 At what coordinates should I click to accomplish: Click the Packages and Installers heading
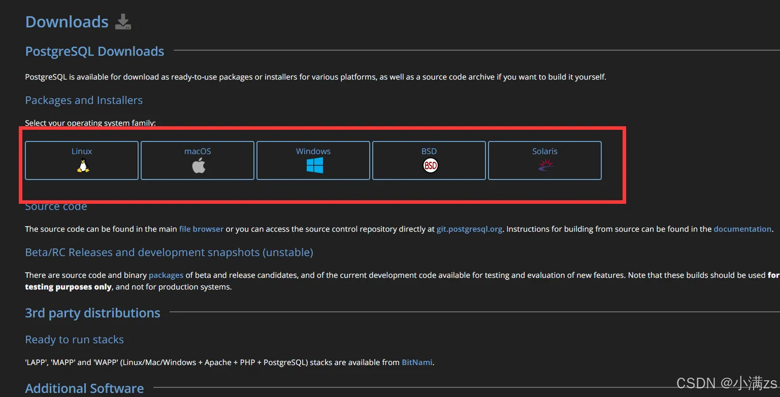84,100
